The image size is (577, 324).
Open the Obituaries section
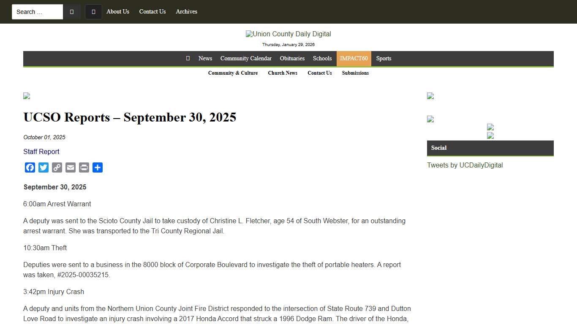(292, 59)
